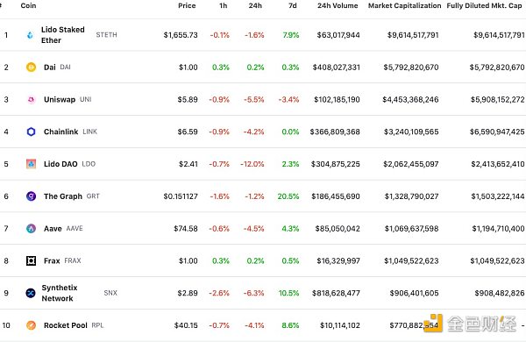Click the Graph purple icon
The height and width of the screenshot is (342, 526).
coord(31,196)
